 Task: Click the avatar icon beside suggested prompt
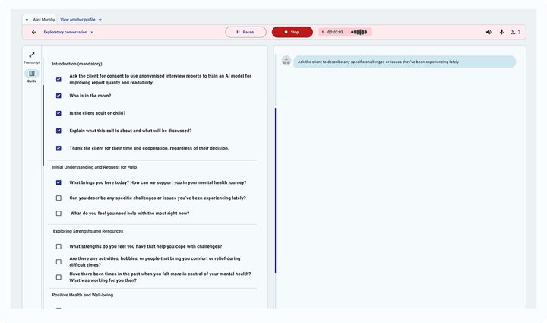(x=286, y=62)
